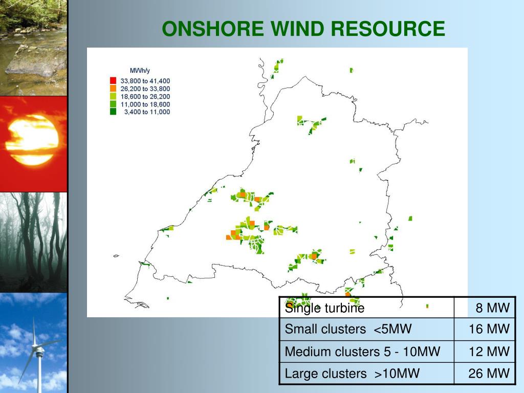This screenshot has height=393, width=524.
Task: Click the '33,800 to 41,400' legend label
Action: point(145,81)
